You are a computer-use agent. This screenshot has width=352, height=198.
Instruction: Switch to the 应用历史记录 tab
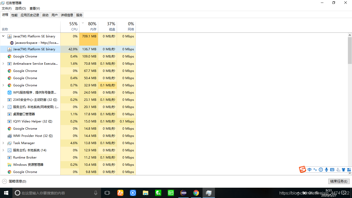tap(30, 15)
